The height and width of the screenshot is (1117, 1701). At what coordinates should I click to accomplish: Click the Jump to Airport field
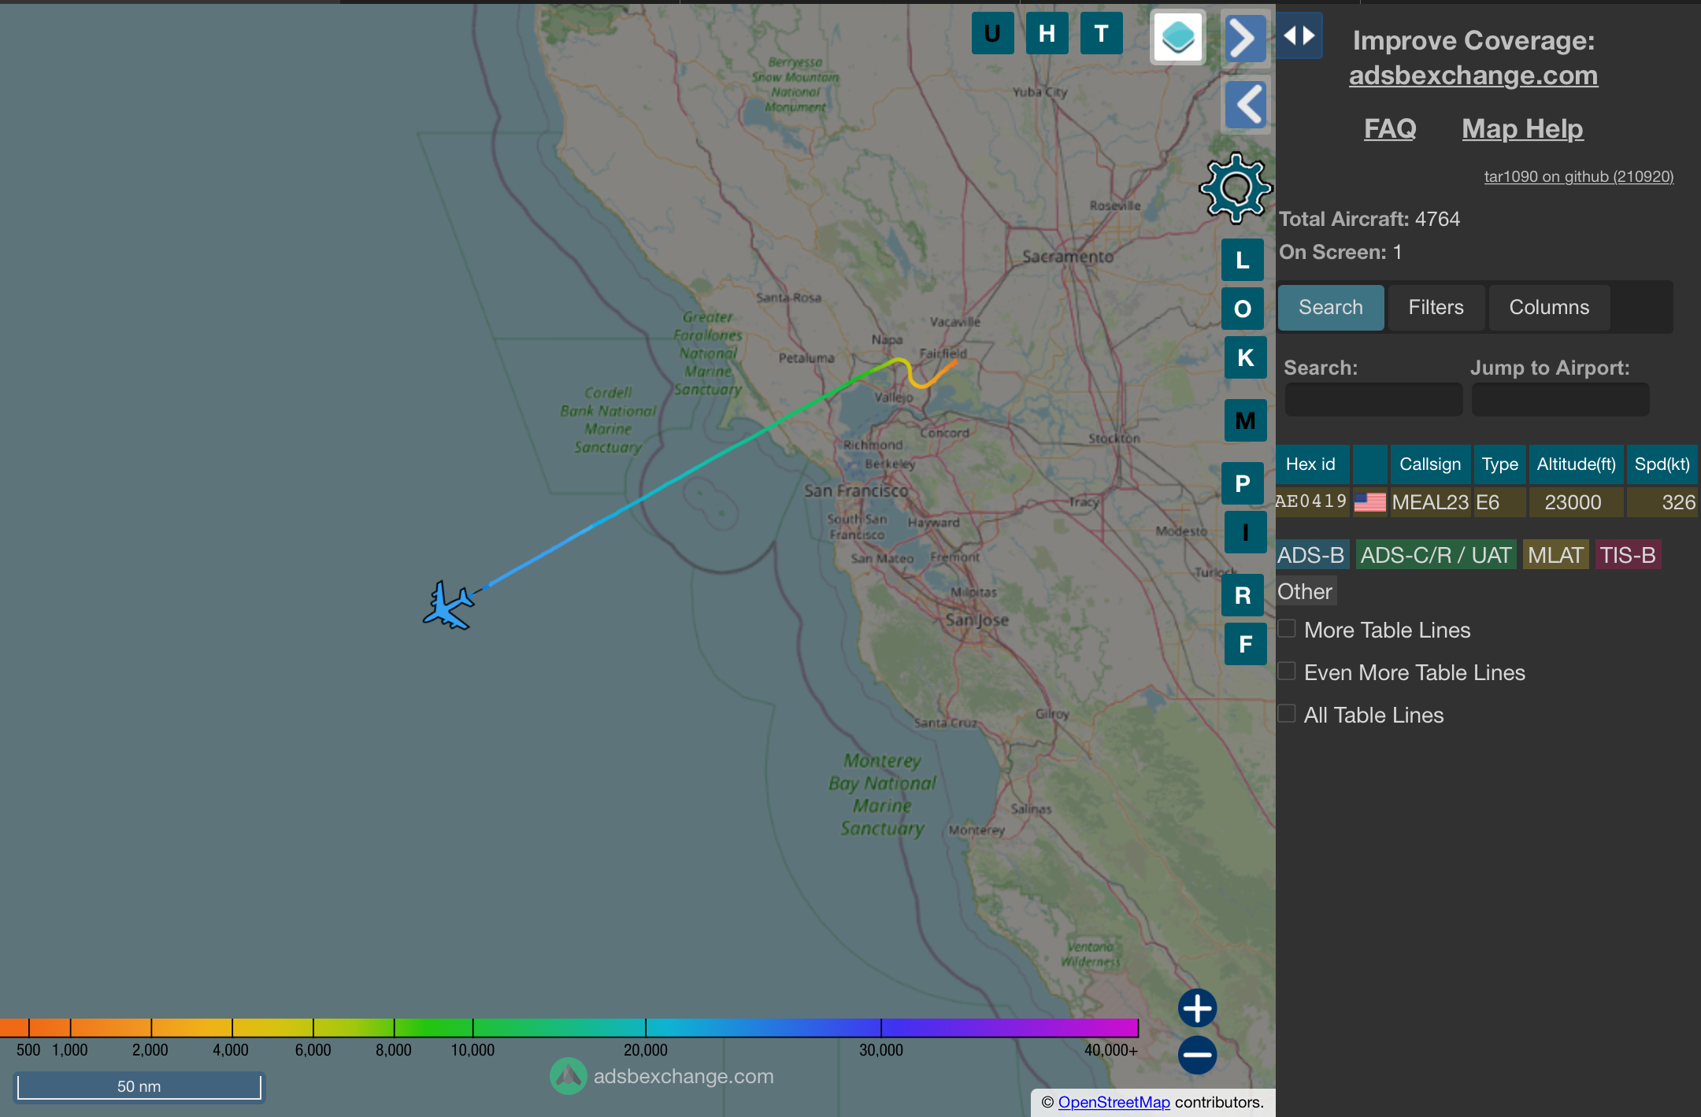pos(1560,400)
